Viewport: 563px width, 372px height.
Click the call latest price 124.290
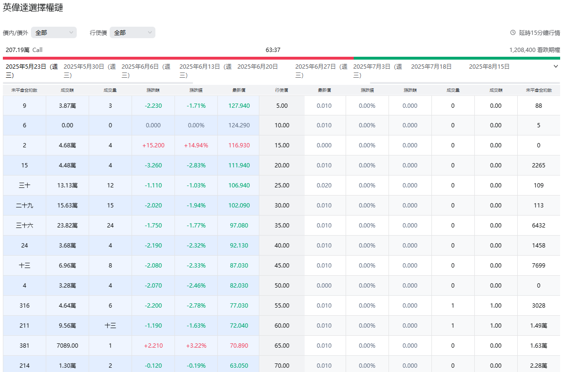click(x=239, y=125)
